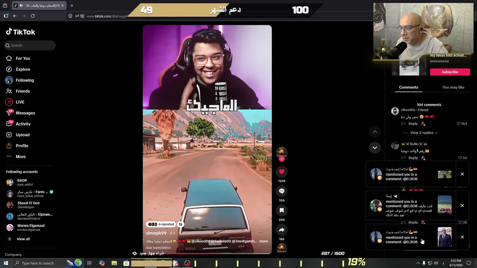Reply to the NoNo comment

pos(413,158)
